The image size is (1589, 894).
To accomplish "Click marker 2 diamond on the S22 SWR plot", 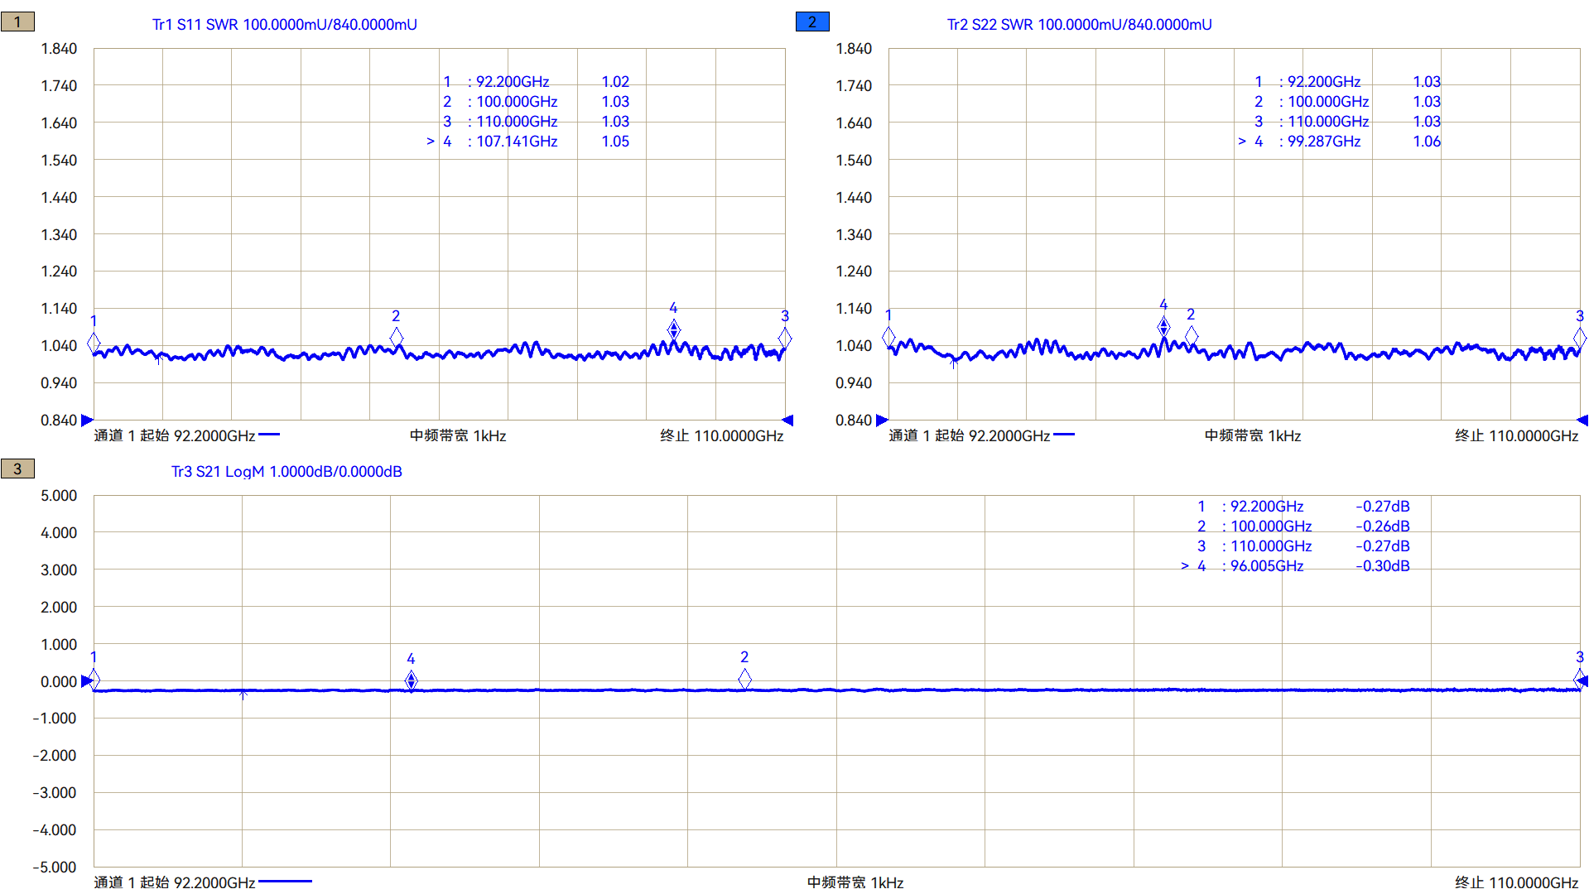I will (x=1191, y=335).
